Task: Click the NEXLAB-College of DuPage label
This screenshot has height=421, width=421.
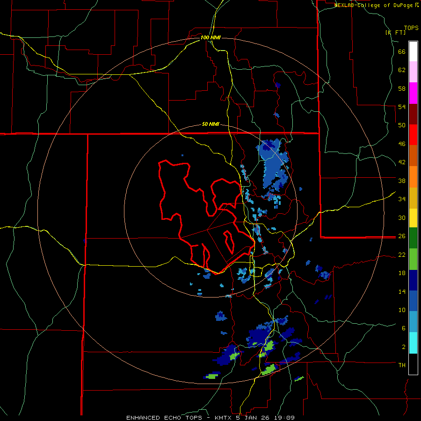Action: (x=374, y=5)
